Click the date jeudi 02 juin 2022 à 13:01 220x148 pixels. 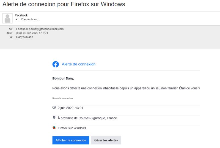[x=32, y=33]
